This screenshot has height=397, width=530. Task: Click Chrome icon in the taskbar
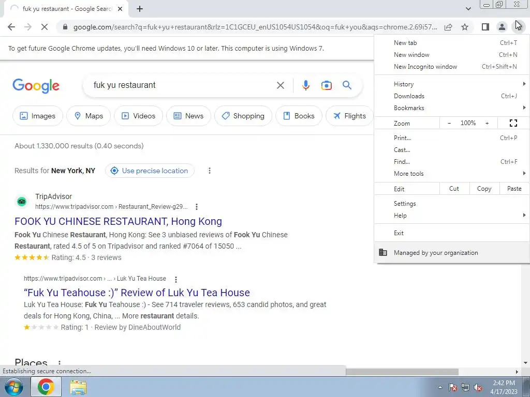(x=46, y=387)
